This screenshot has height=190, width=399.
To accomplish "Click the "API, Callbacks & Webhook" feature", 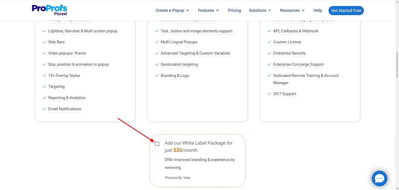I will coord(296,31).
